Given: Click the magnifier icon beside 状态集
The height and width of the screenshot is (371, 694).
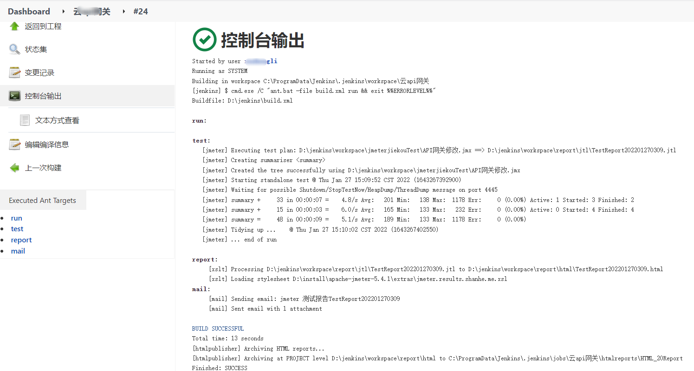Looking at the screenshot, I should coord(14,49).
